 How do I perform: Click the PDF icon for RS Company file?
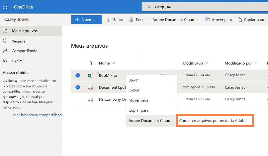(90, 99)
